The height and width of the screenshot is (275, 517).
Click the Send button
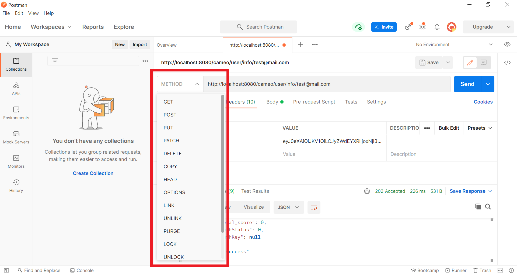(x=467, y=84)
